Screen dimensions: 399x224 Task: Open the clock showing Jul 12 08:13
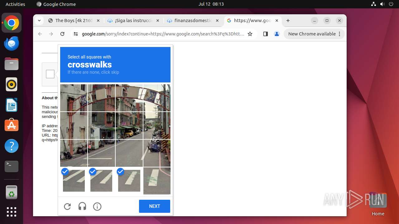tap(211, 4)
